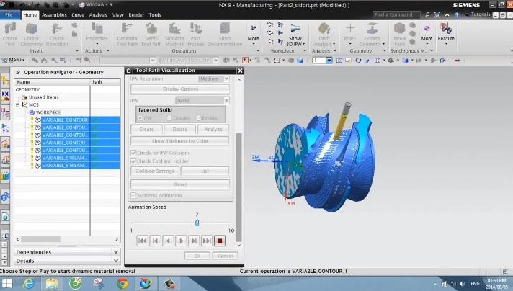Click the red Stop playback button

pos(220,241)
